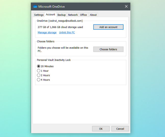
Task: Open the Office tab
Action: pos(83,15)
